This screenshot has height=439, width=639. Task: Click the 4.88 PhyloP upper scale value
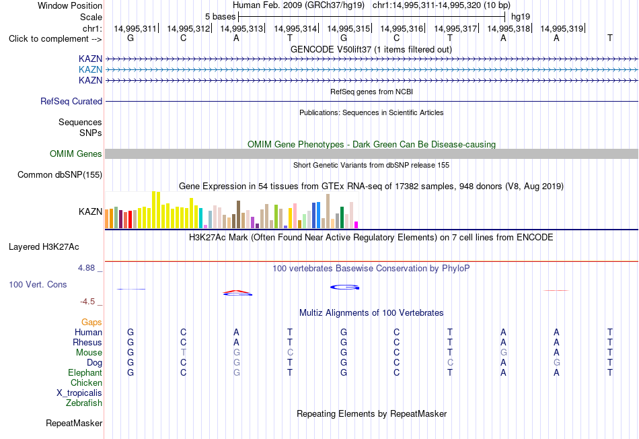[86, 268]
